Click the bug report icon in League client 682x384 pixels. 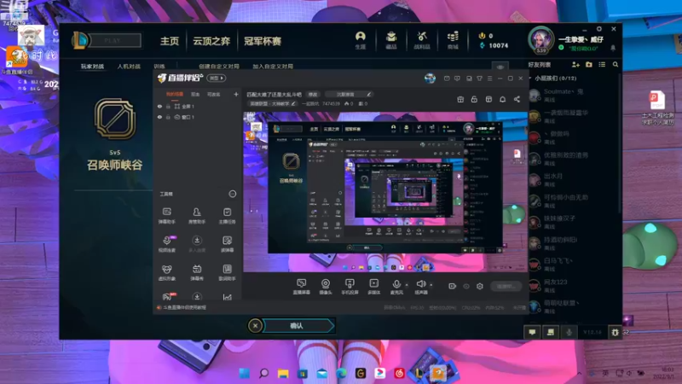click(x=615, y=332)
